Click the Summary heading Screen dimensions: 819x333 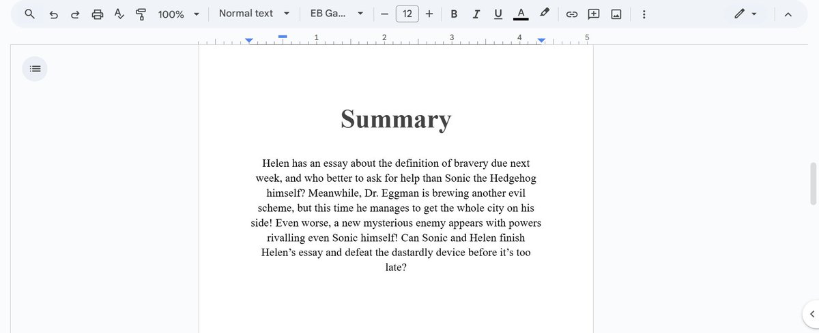396,118
